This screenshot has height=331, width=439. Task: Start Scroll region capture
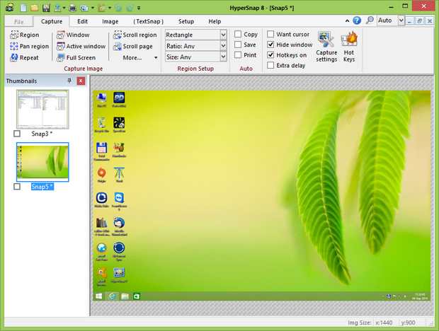click(135, 35)
